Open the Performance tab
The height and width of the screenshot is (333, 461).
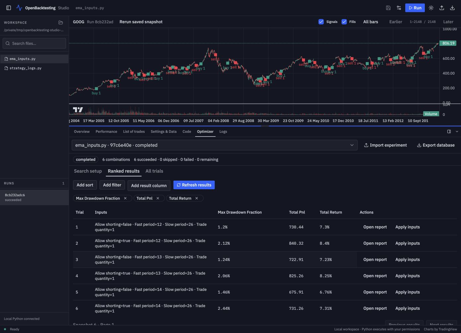pyautogui.click(x=106, y=131)
